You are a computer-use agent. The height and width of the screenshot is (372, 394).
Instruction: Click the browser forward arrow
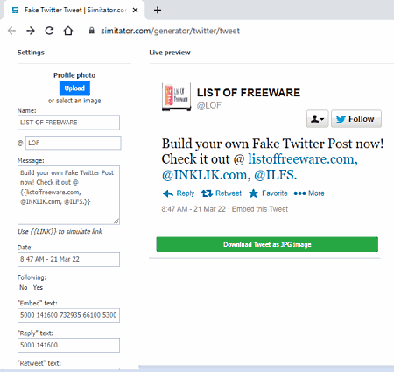[x=31, y=31]
